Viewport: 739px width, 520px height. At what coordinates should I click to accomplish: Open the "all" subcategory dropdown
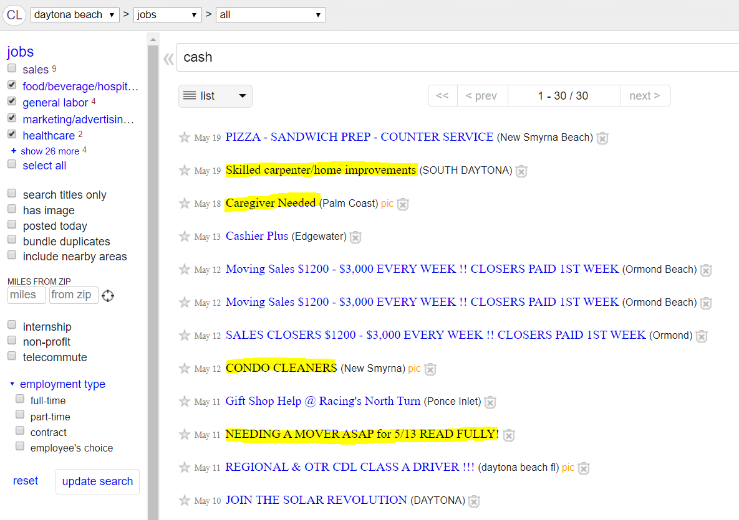point(271,14)
